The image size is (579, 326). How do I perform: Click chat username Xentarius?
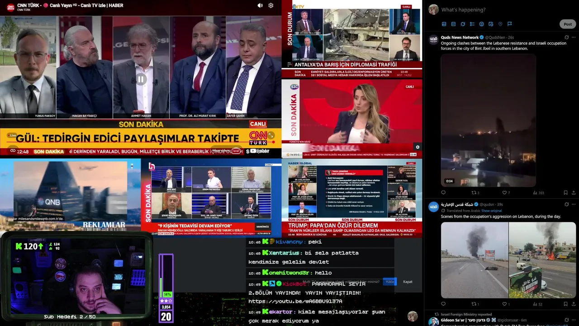[284, 253]
